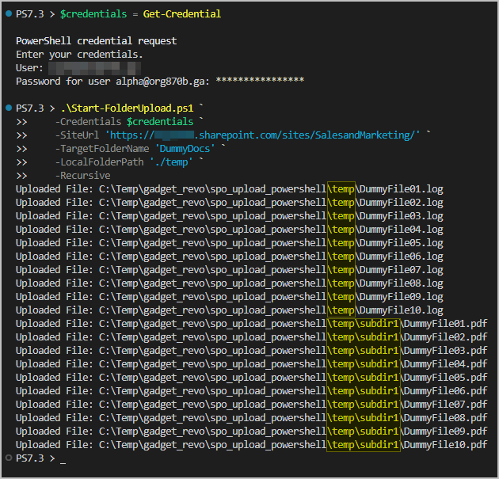Click the blue command marker beside Start-FolderUpload.ps1
The width and height of the screenshot is (499, 479).
point(8,108)
